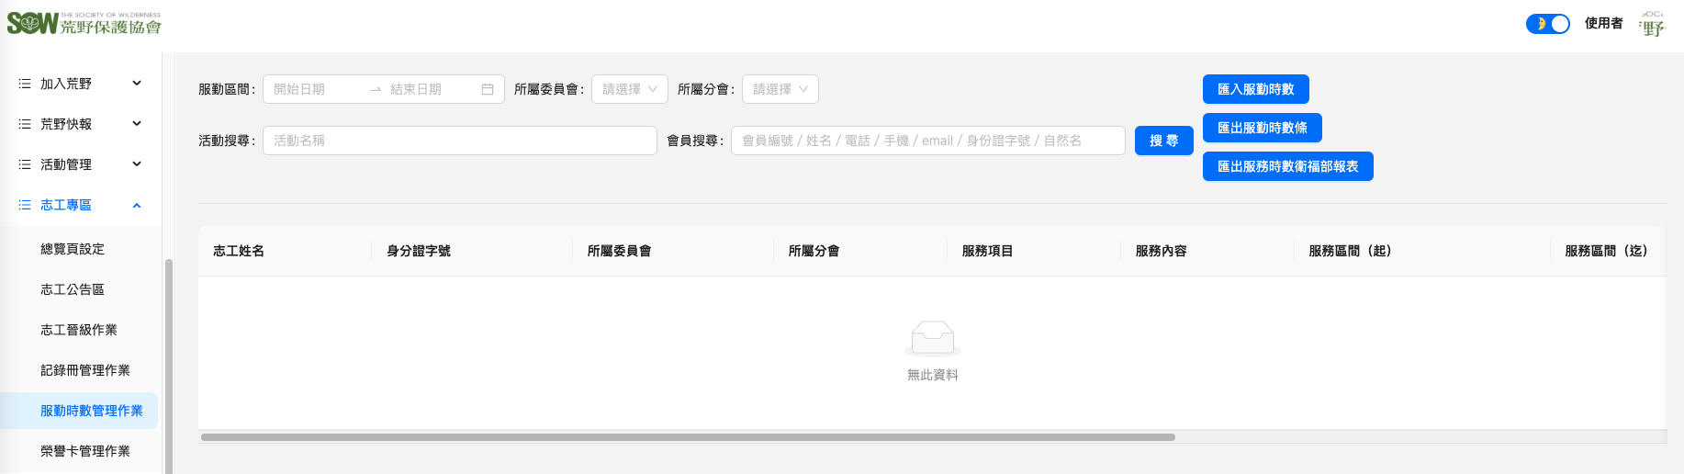Click the table's horizontal scrollbar

click(x=687, y=437)
